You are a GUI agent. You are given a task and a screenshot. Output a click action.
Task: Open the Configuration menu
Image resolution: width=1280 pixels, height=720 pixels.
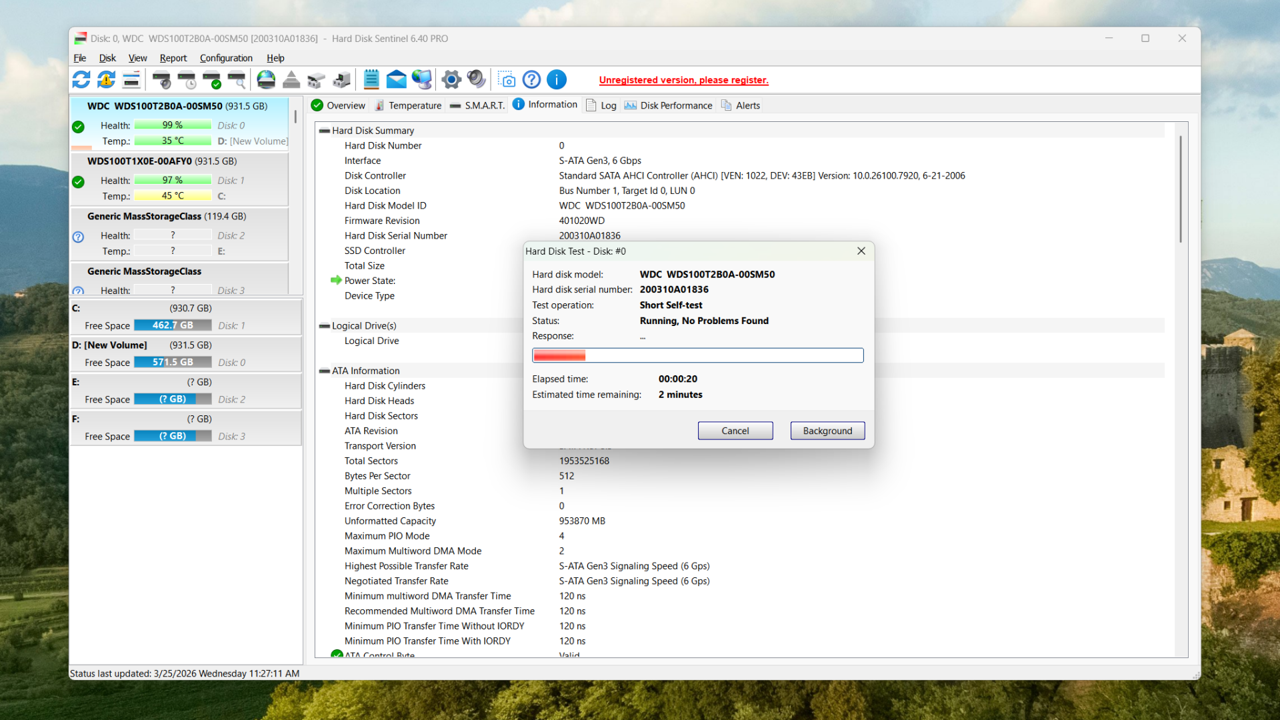point(226,58)
